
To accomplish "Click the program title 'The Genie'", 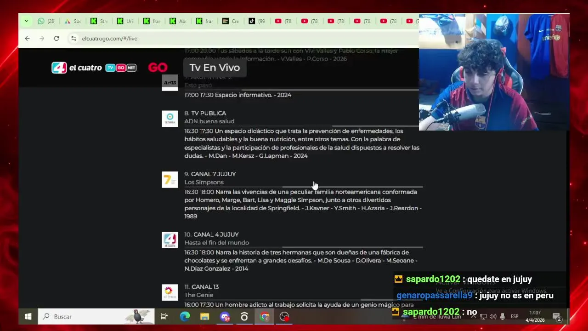I will pos(199,295).
